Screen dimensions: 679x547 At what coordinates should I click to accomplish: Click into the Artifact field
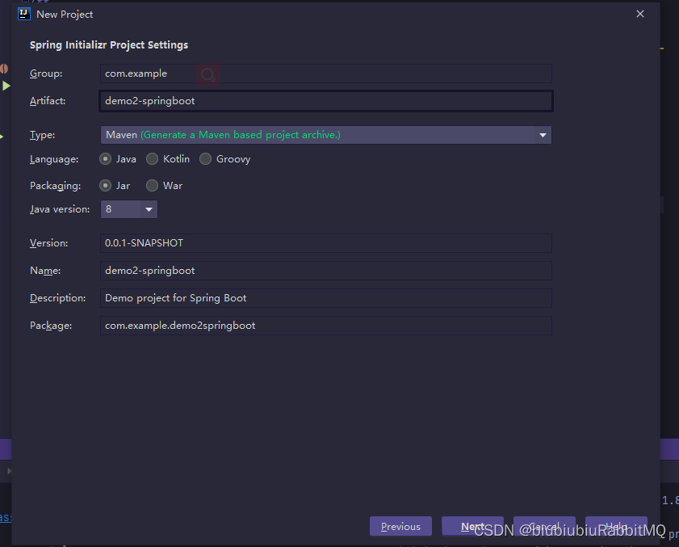pos(325,101)
